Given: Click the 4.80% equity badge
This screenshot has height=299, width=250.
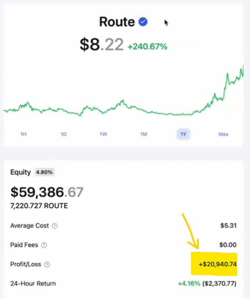Looking at the screenshot, I should click(x=45, y=172).
